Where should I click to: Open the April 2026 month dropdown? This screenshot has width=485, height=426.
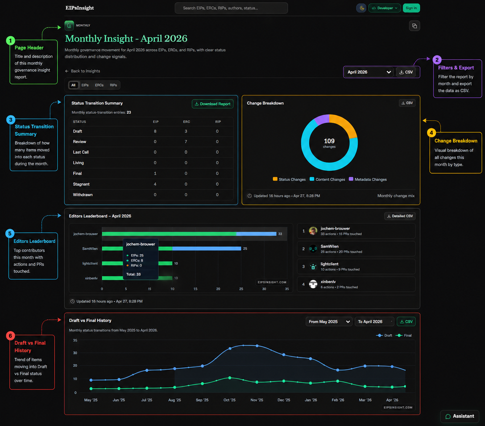(369, 72)
